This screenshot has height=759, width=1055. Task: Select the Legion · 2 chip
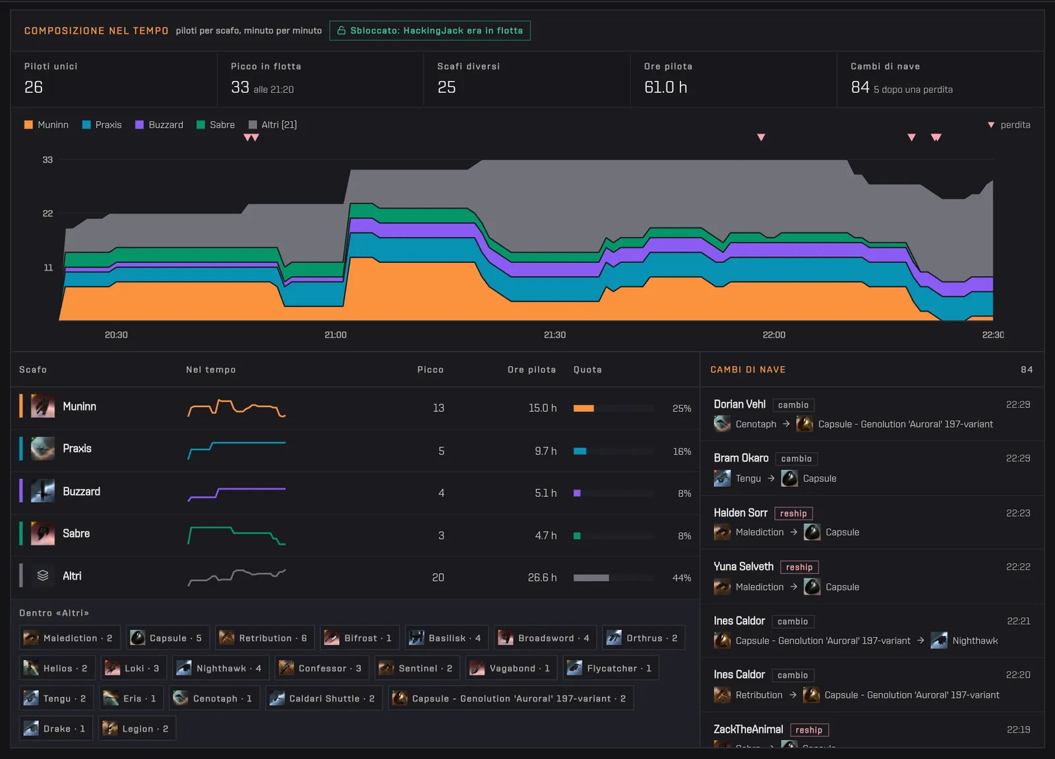click(x=137, y=729)
